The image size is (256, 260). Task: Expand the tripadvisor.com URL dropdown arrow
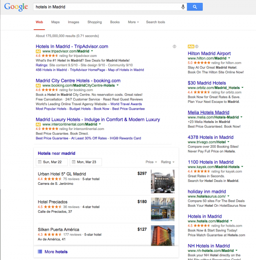pos(92,52)
